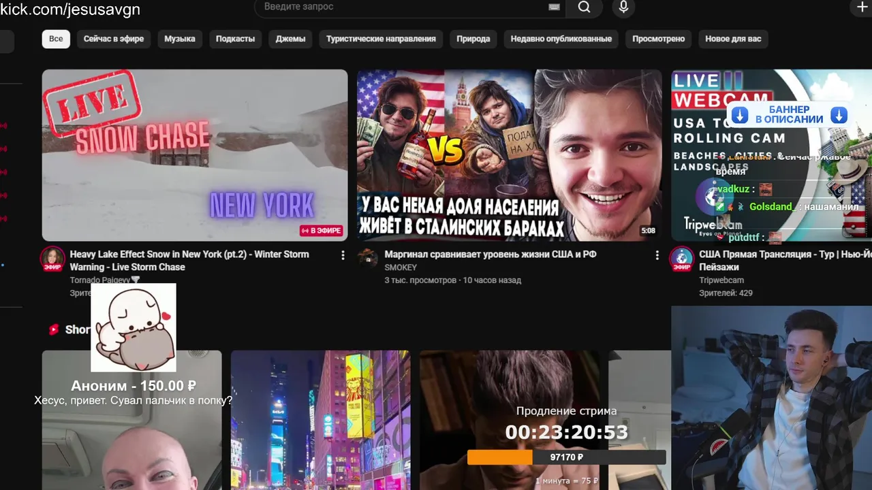This screenshot has width=872, height=490.
Task: Select the Просмотрено filter chip
Action: [658, 39]
